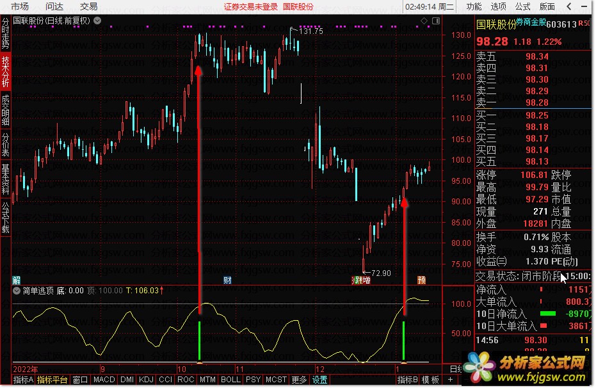Click the 预 forecast marker icon
596x388 pixels.
(x=421, y=280)
